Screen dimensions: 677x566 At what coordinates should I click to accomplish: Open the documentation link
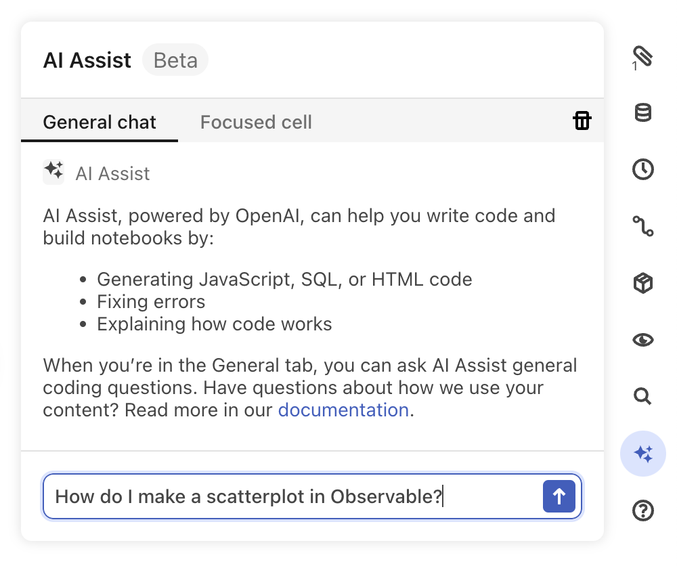[343, 410]
